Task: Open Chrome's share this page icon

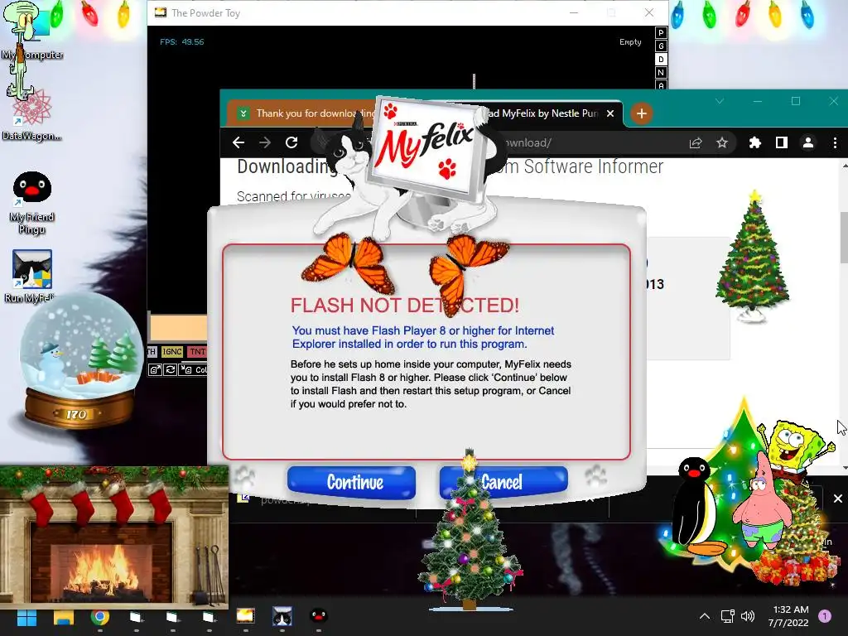Action: tap(696, 142)
